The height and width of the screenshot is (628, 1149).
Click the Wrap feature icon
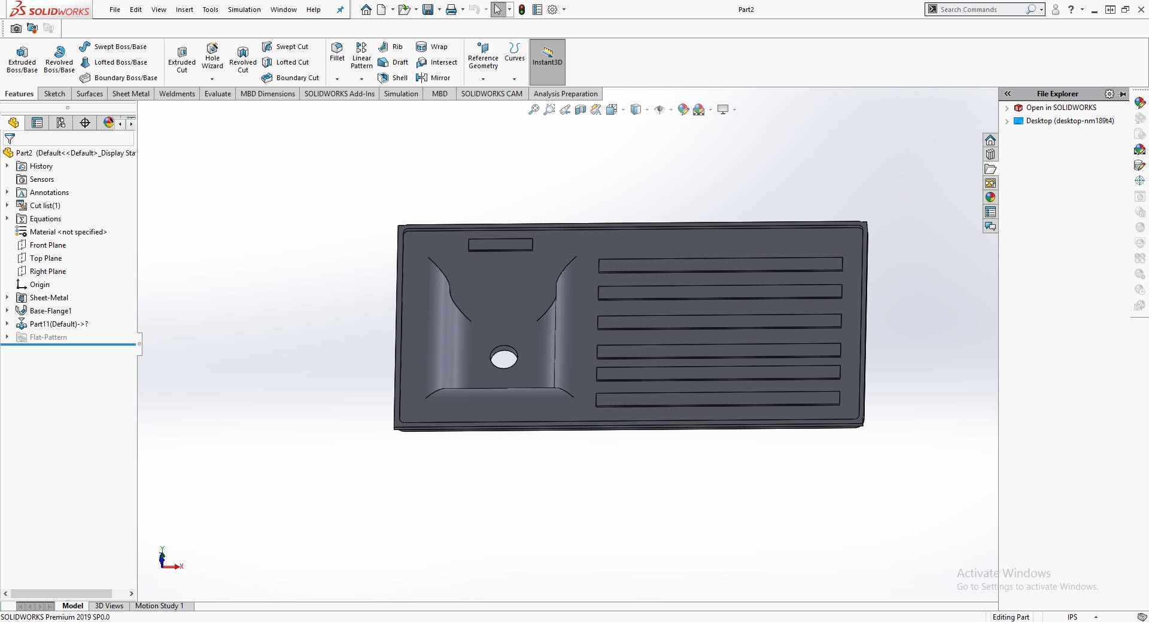tap(431, 47)
